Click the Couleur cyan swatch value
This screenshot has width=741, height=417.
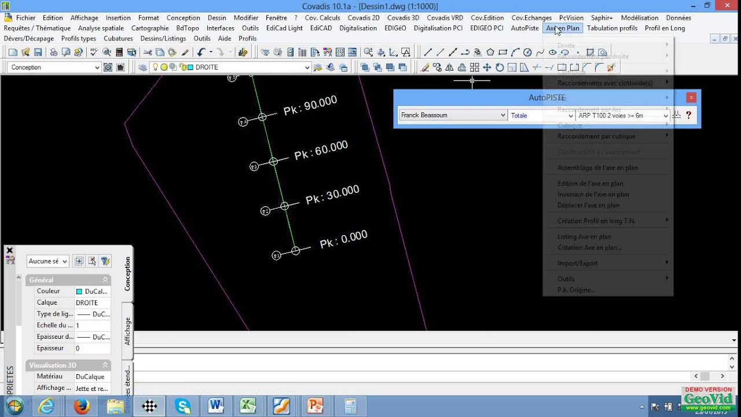pyautogui.click(x=80, y=291)
